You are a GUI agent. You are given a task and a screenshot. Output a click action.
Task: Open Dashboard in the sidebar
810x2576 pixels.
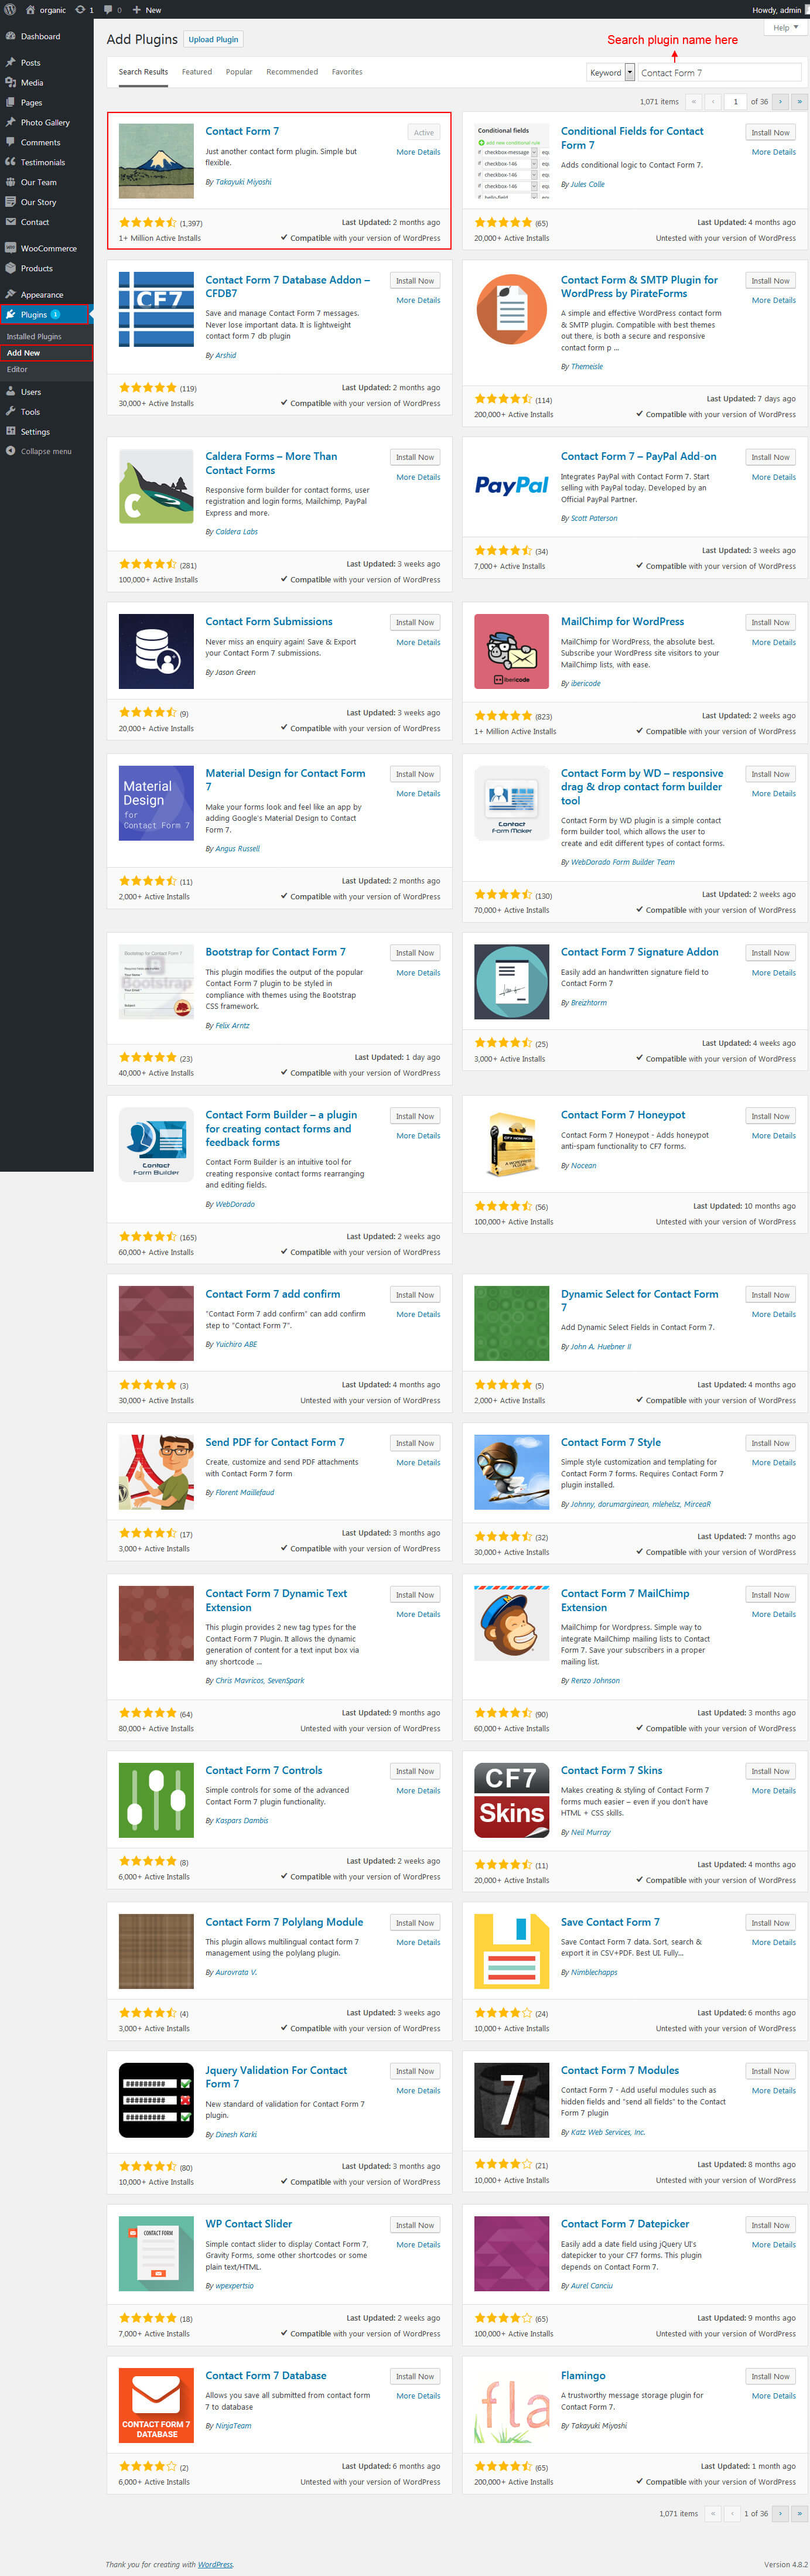[x=40, y=36]
